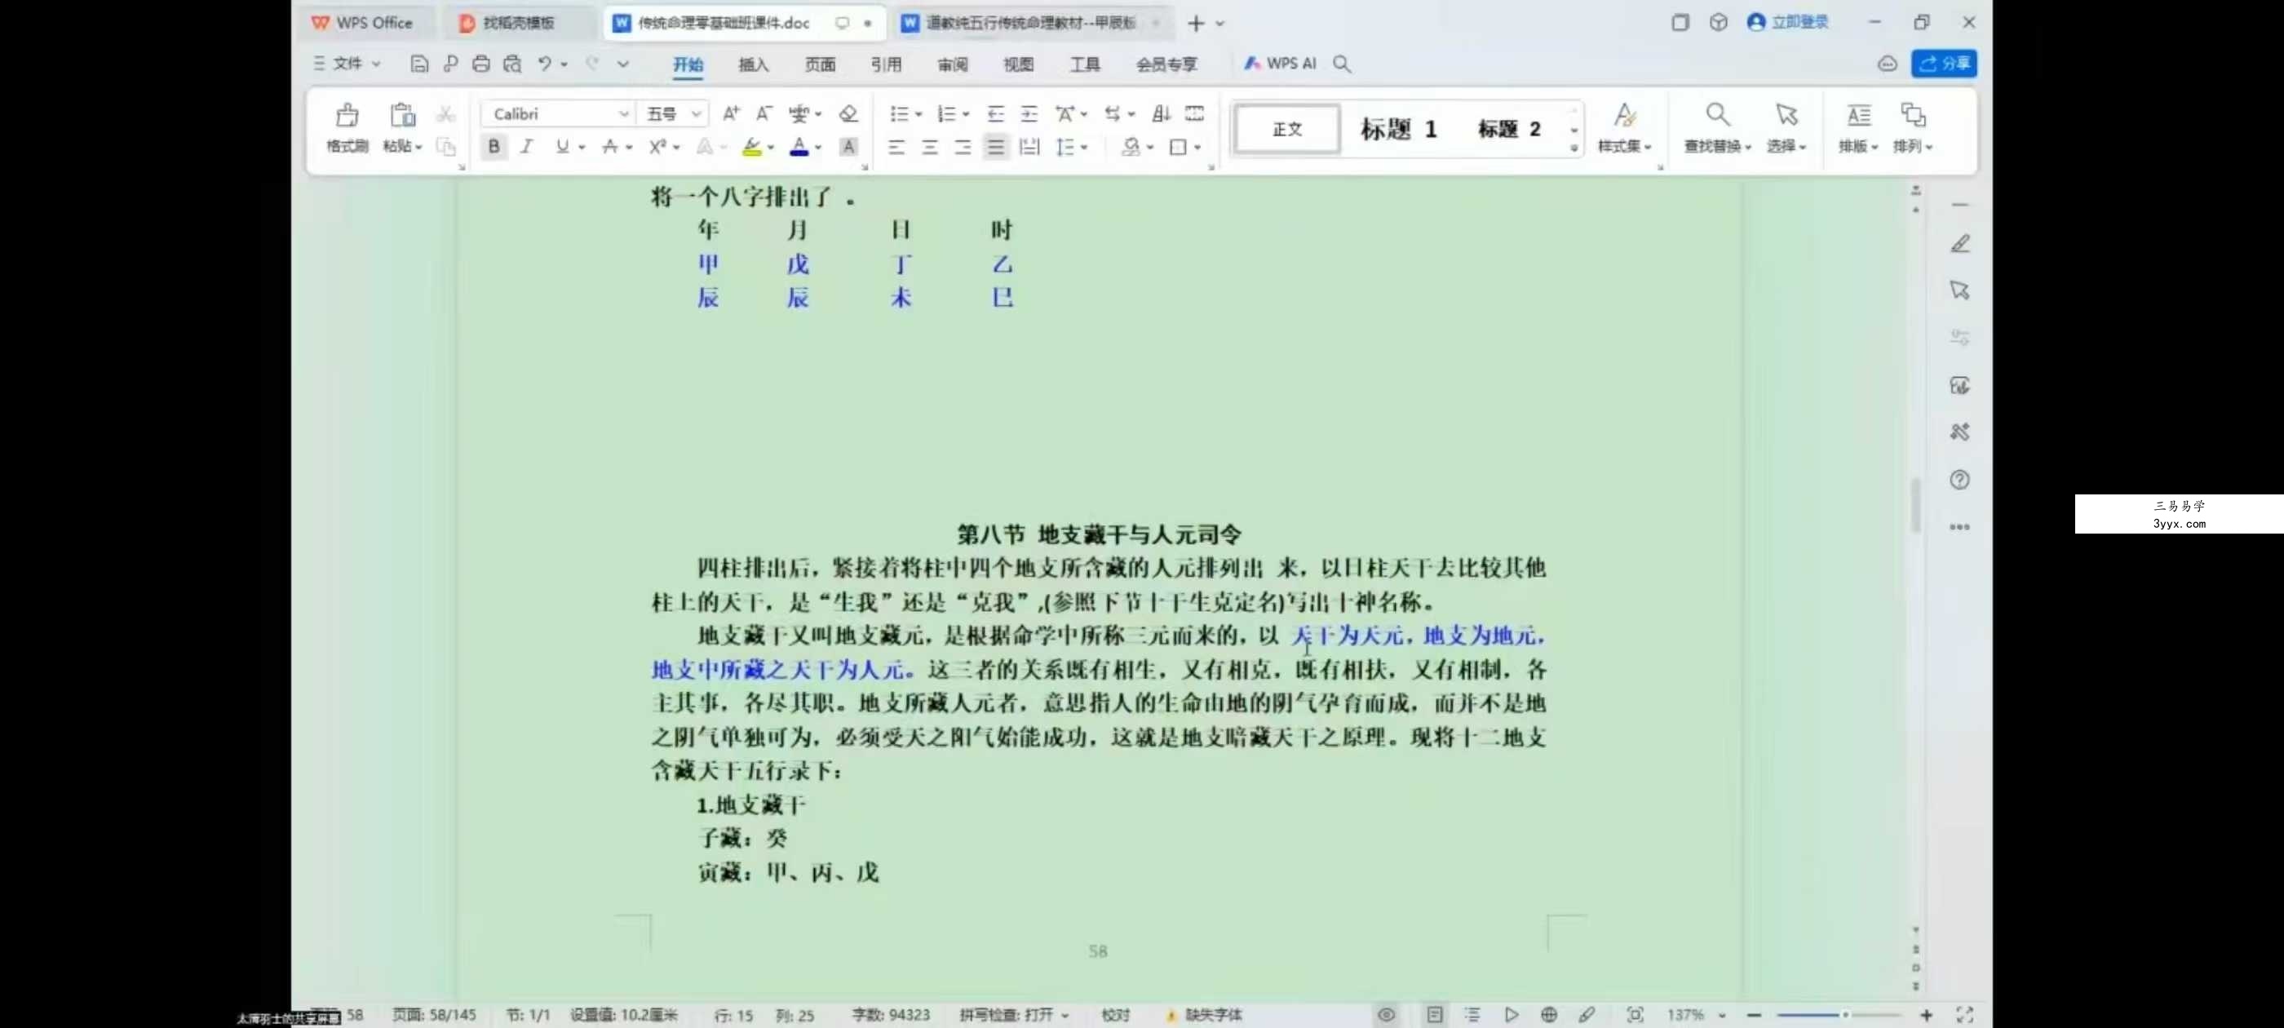This screenshot has height=1028, width=2284.
Task: Click the Copy icon below the scissors
Action: tap(446, 146)
